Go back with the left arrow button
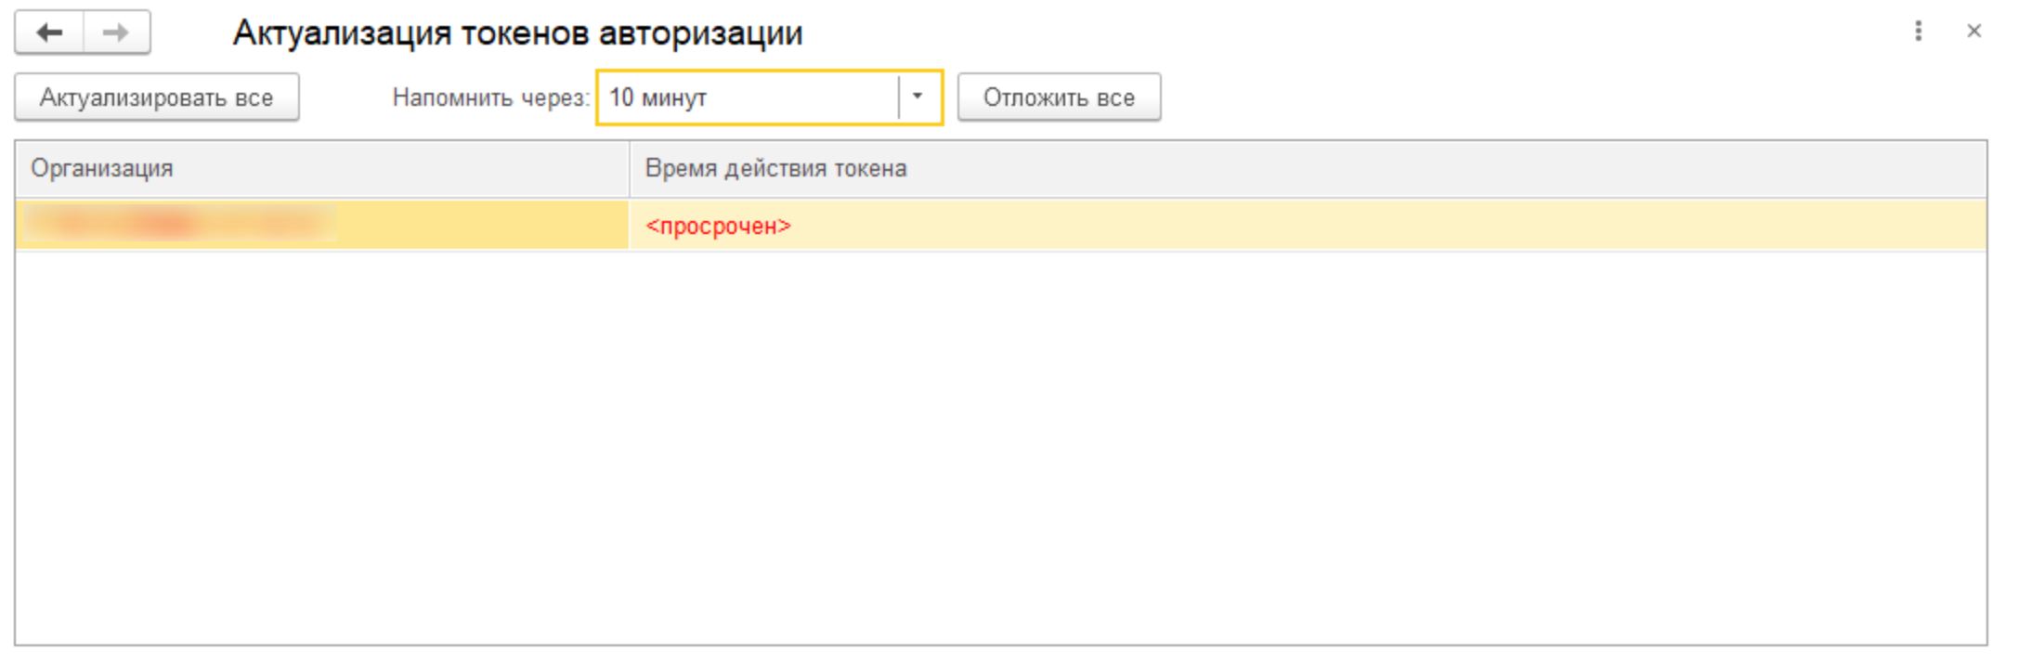The width and height of the screenshot is (2018, 663). (x=49, y=32)
